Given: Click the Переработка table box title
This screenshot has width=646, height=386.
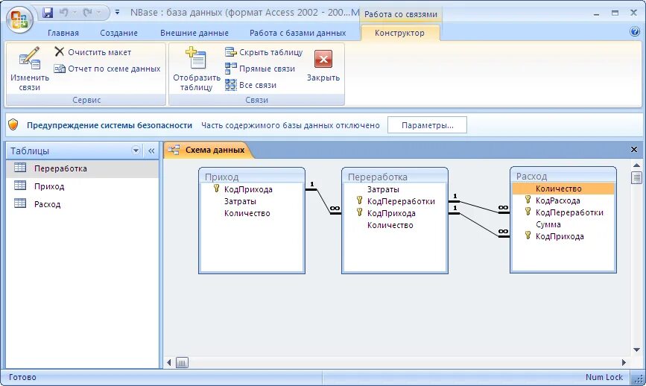Looking at the screenshot, I should point(395,177).
